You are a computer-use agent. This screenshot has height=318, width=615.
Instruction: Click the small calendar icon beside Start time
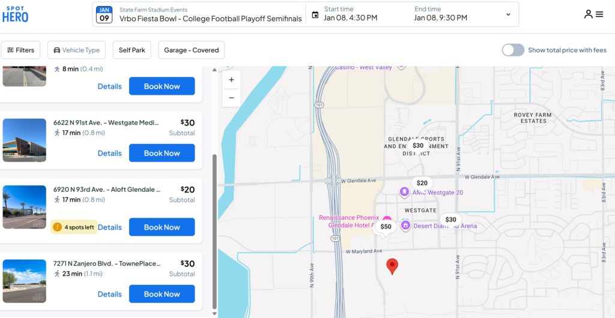coord(315,15)
